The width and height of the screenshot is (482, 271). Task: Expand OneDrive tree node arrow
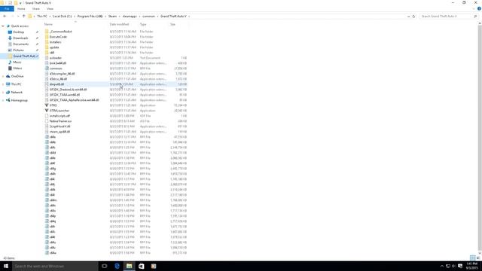pos(3,76)
